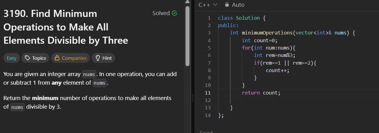Click line number 1 in editor
379x133 pixels.
(209, 18)
